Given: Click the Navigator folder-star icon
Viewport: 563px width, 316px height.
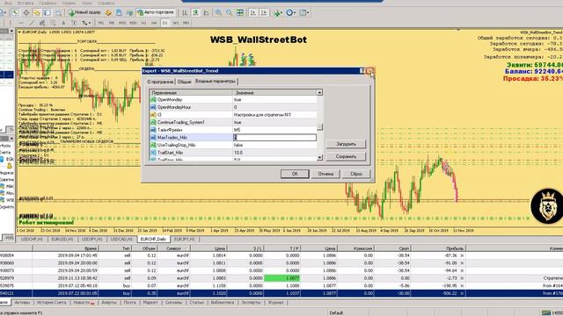Looking at the screenshot, I should [x=37, y=12].
